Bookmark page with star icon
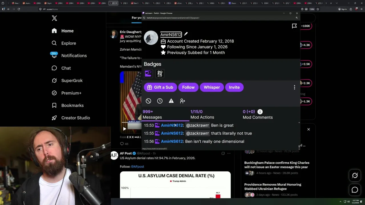Image resolution: width=365 pixels, height=205 pixels. coord(318,9)
